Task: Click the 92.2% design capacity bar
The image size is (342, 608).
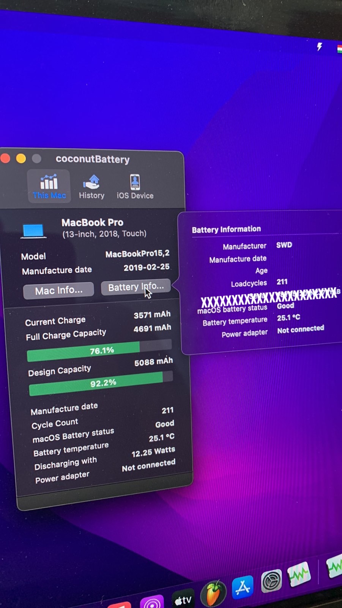Action: tap(101, 383)
